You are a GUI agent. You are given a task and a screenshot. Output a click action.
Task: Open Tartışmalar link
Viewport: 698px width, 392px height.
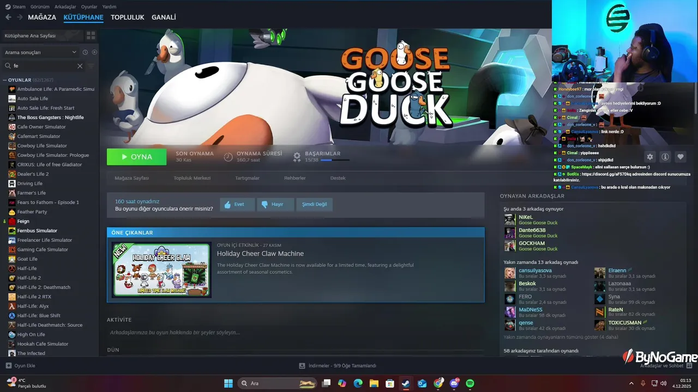point(247,178)
